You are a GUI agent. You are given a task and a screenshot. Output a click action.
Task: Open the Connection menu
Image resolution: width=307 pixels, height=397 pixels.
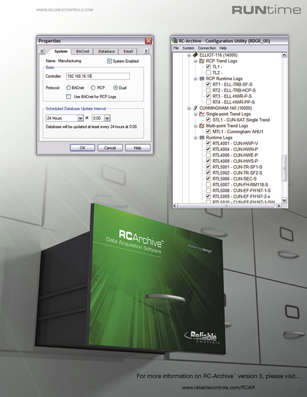(207, 48)
